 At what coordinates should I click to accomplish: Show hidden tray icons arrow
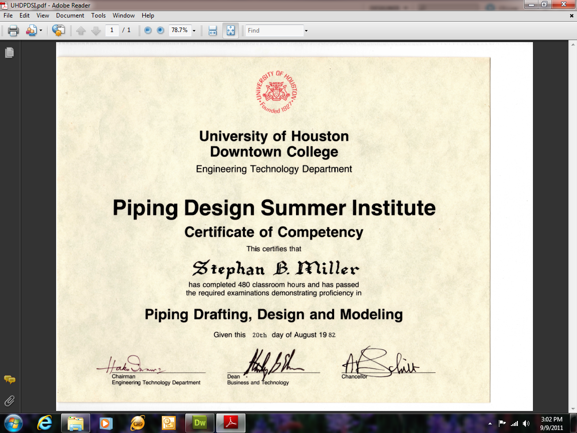pyautogui.click(x=490, y=424)
